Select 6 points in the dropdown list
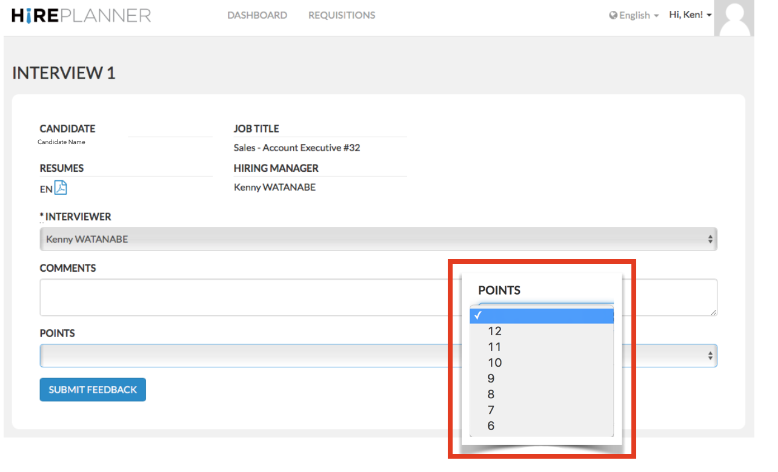Screen dimensions: 778x472 (491, 425)
